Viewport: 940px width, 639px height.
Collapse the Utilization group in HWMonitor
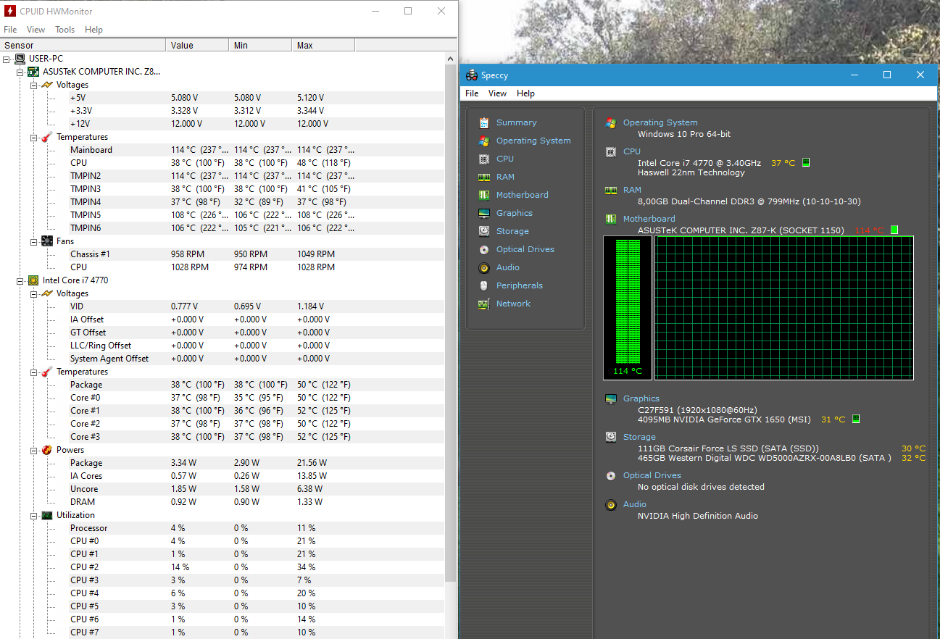(33, 515)
